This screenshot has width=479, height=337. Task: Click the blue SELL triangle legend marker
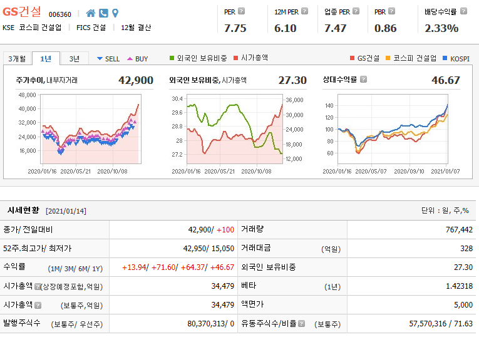point(100,59)
